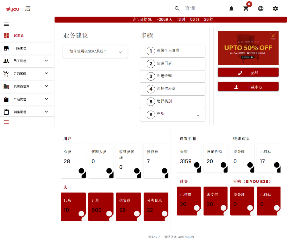
Task: Click the Winter Sale banner image
Action: (248, 48)
